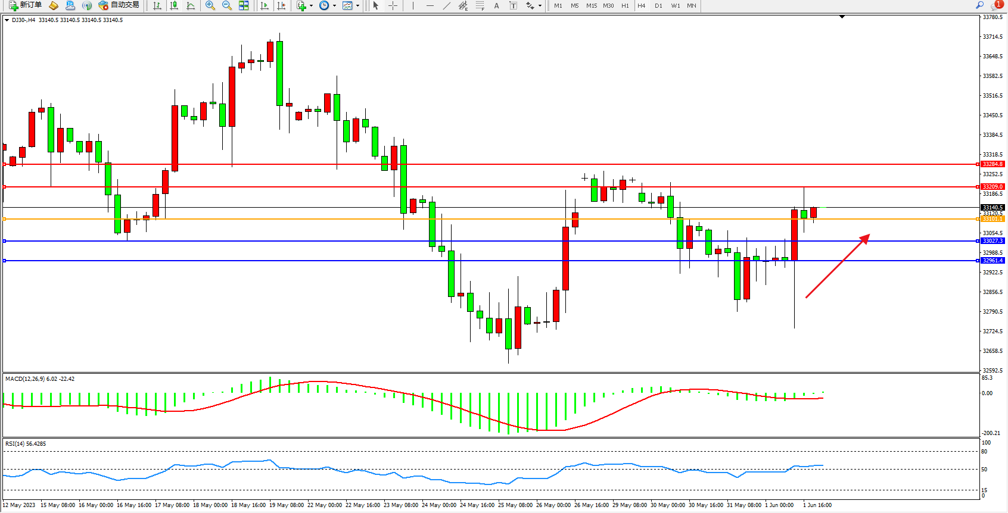Open the indicators list dropdown arrow
The image size is (1008, 513).
(311, 5)
